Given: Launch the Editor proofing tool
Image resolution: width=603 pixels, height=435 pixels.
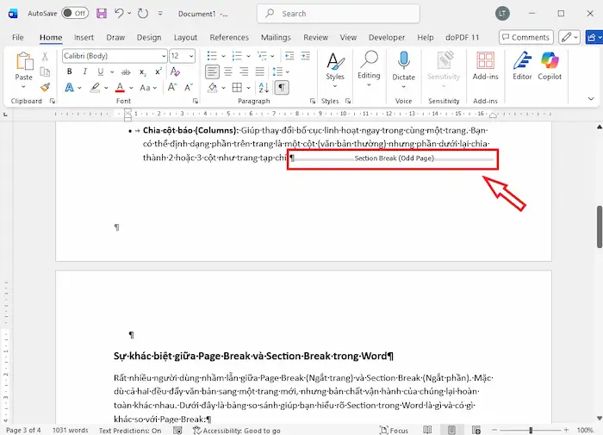Looking at the screenshot, I should click(522, 65).
